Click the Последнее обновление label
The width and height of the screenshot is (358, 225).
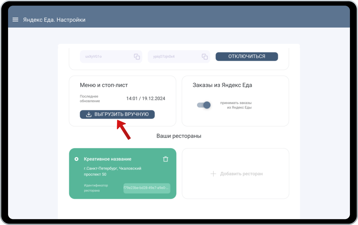[90, 99]
